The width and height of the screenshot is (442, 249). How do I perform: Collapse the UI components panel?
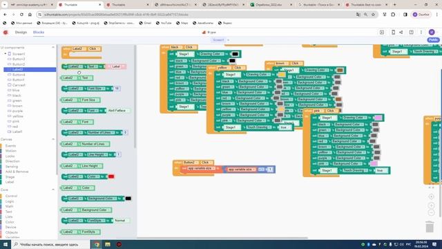click(x=53, y=48)
